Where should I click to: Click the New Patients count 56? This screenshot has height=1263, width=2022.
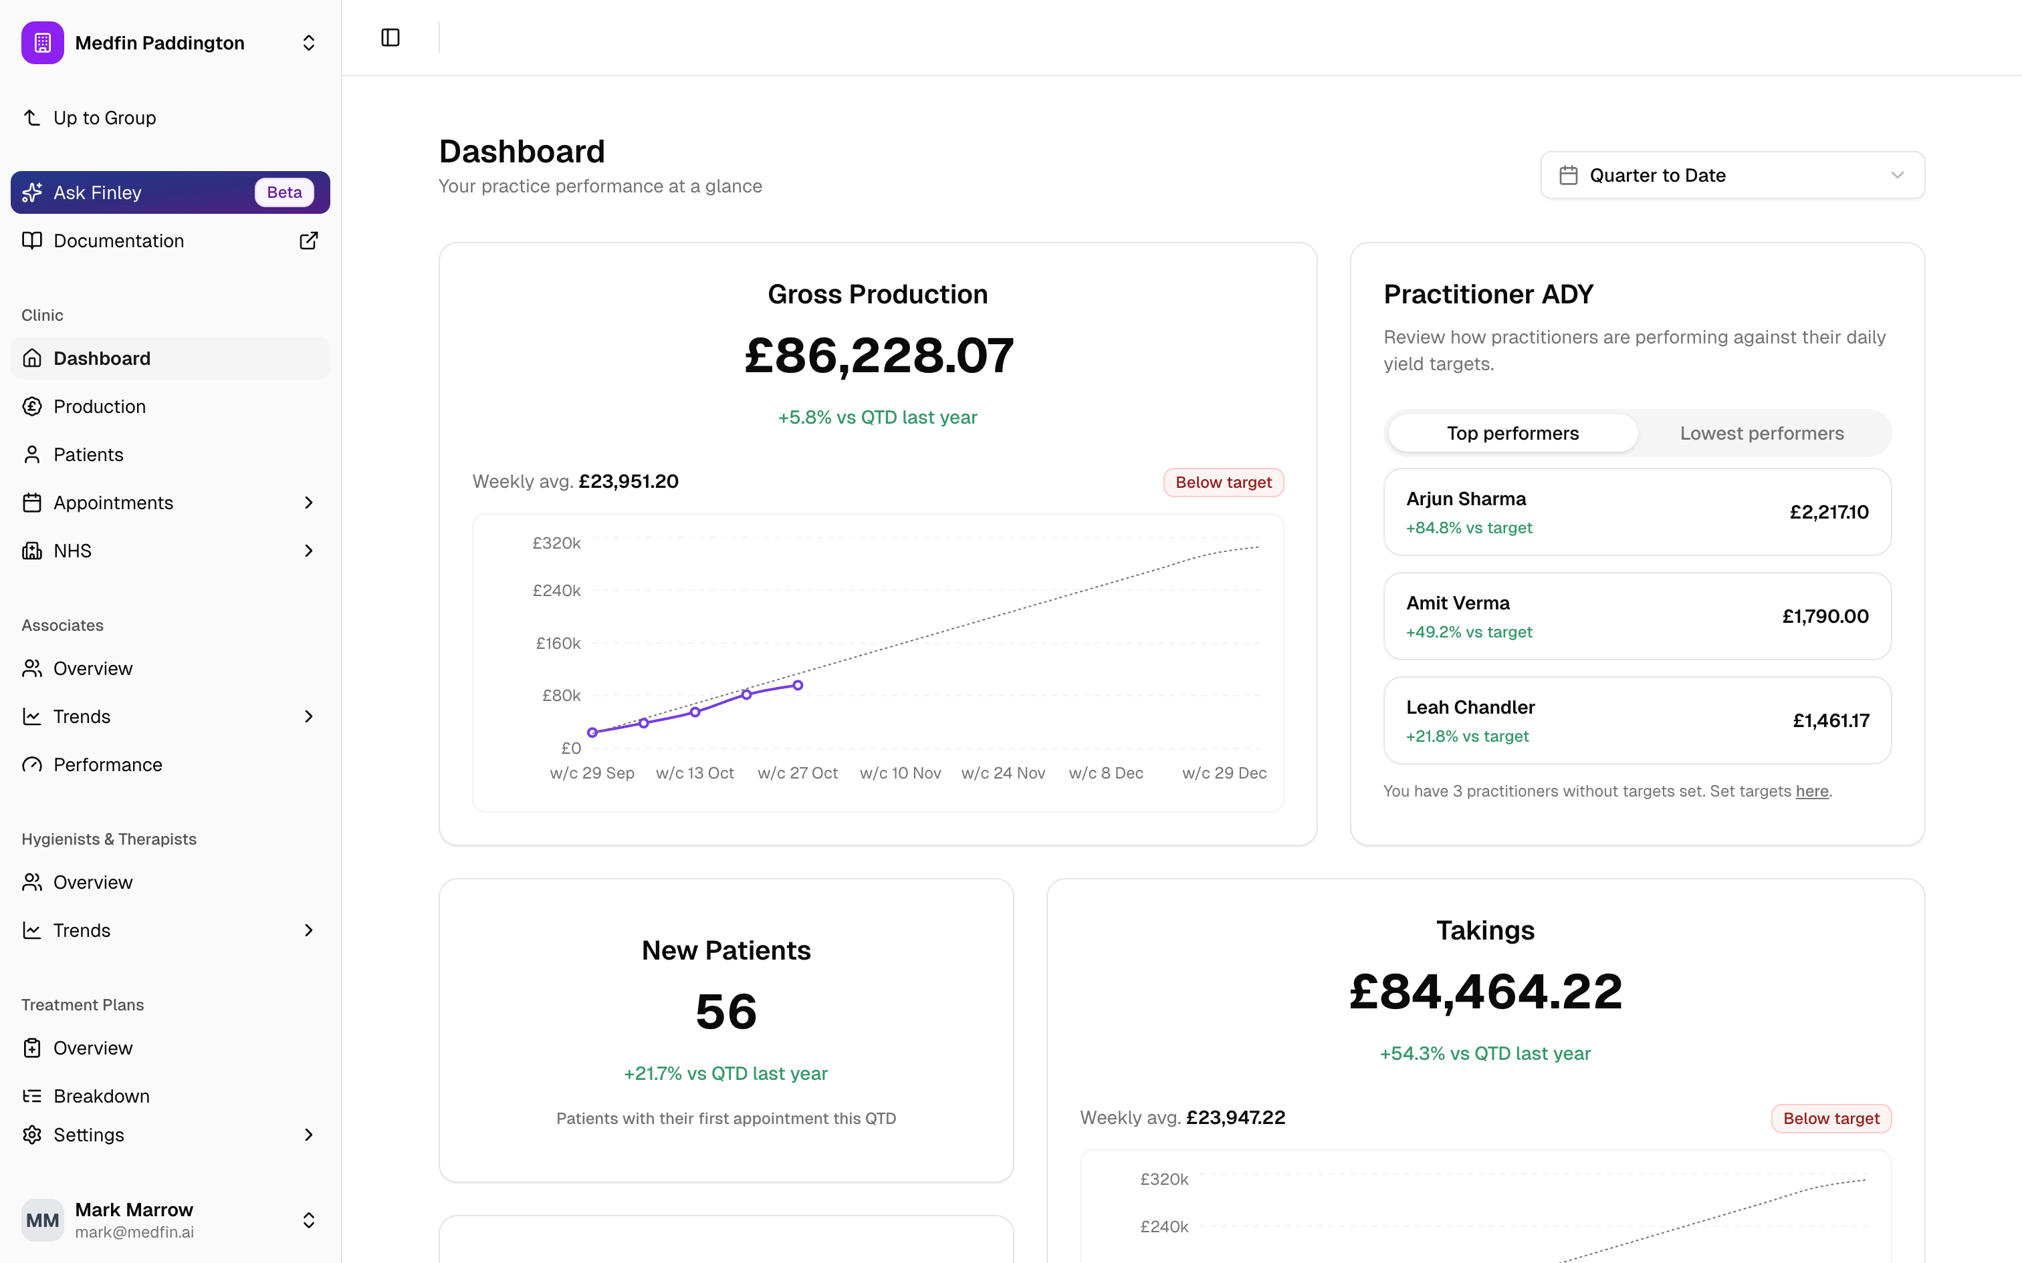coord(726,1012)
